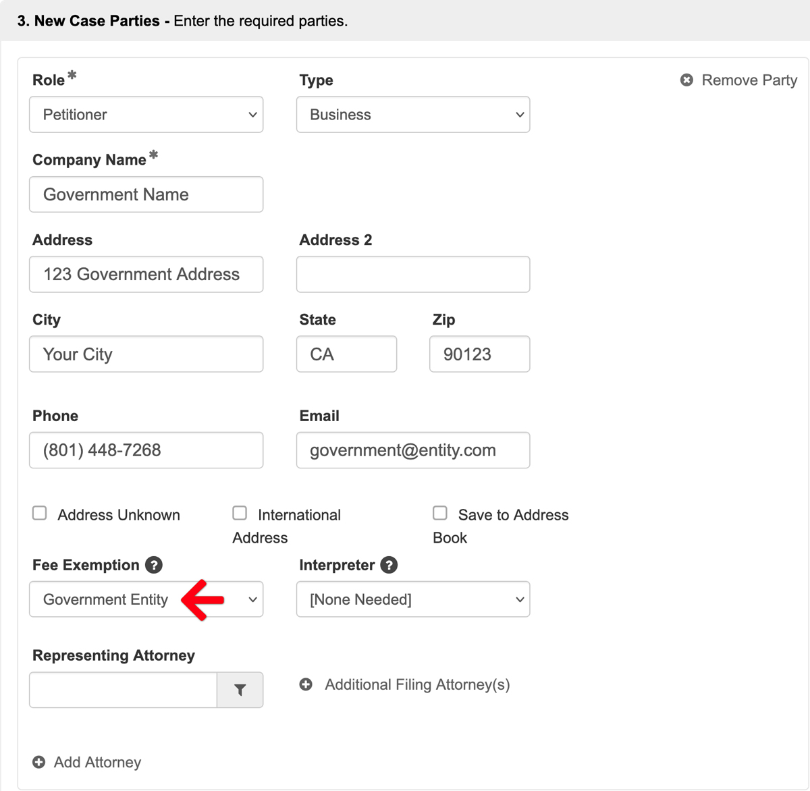Click into the Company Name field

[x=146, y=194]
